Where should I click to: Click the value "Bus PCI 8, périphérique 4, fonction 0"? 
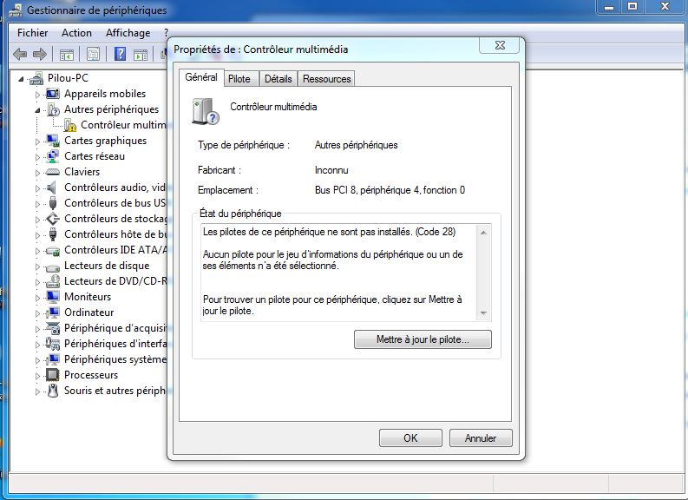[390, 190]
